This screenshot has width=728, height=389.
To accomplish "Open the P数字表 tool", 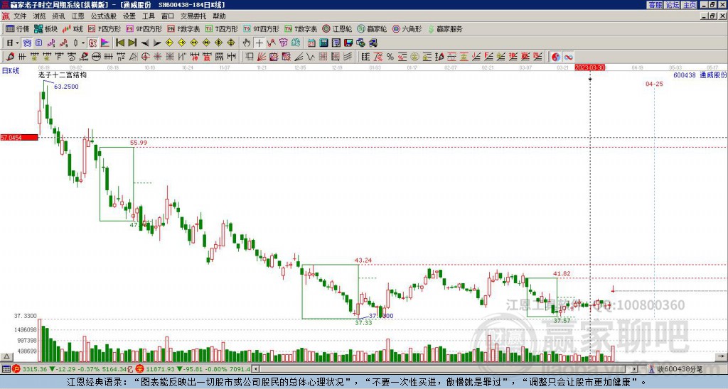I will [183, 28].
